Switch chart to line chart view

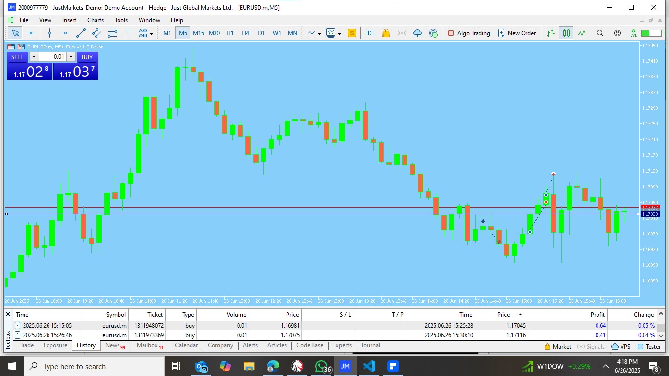[x=582, y=33]
